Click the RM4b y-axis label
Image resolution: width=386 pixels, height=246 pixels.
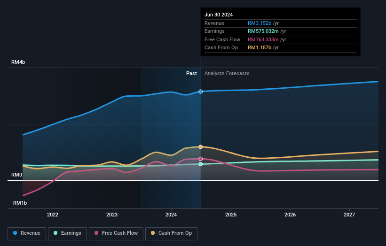[18, 62]
